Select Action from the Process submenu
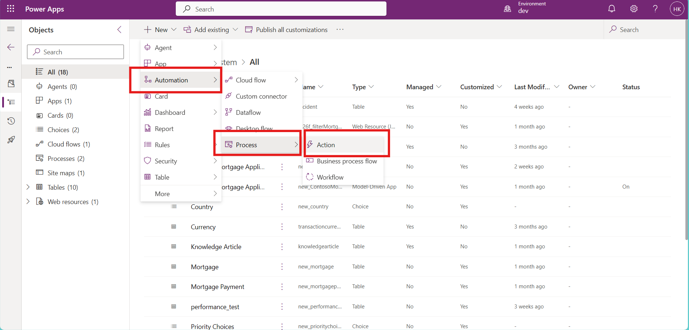Screen dimensions: 689x330 click(326, 145)
